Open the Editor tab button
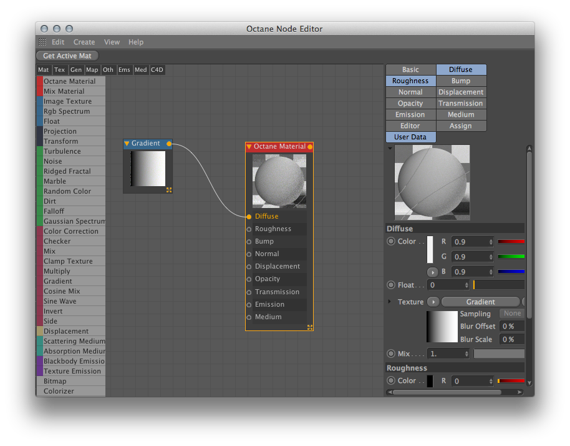 [410, 126]
